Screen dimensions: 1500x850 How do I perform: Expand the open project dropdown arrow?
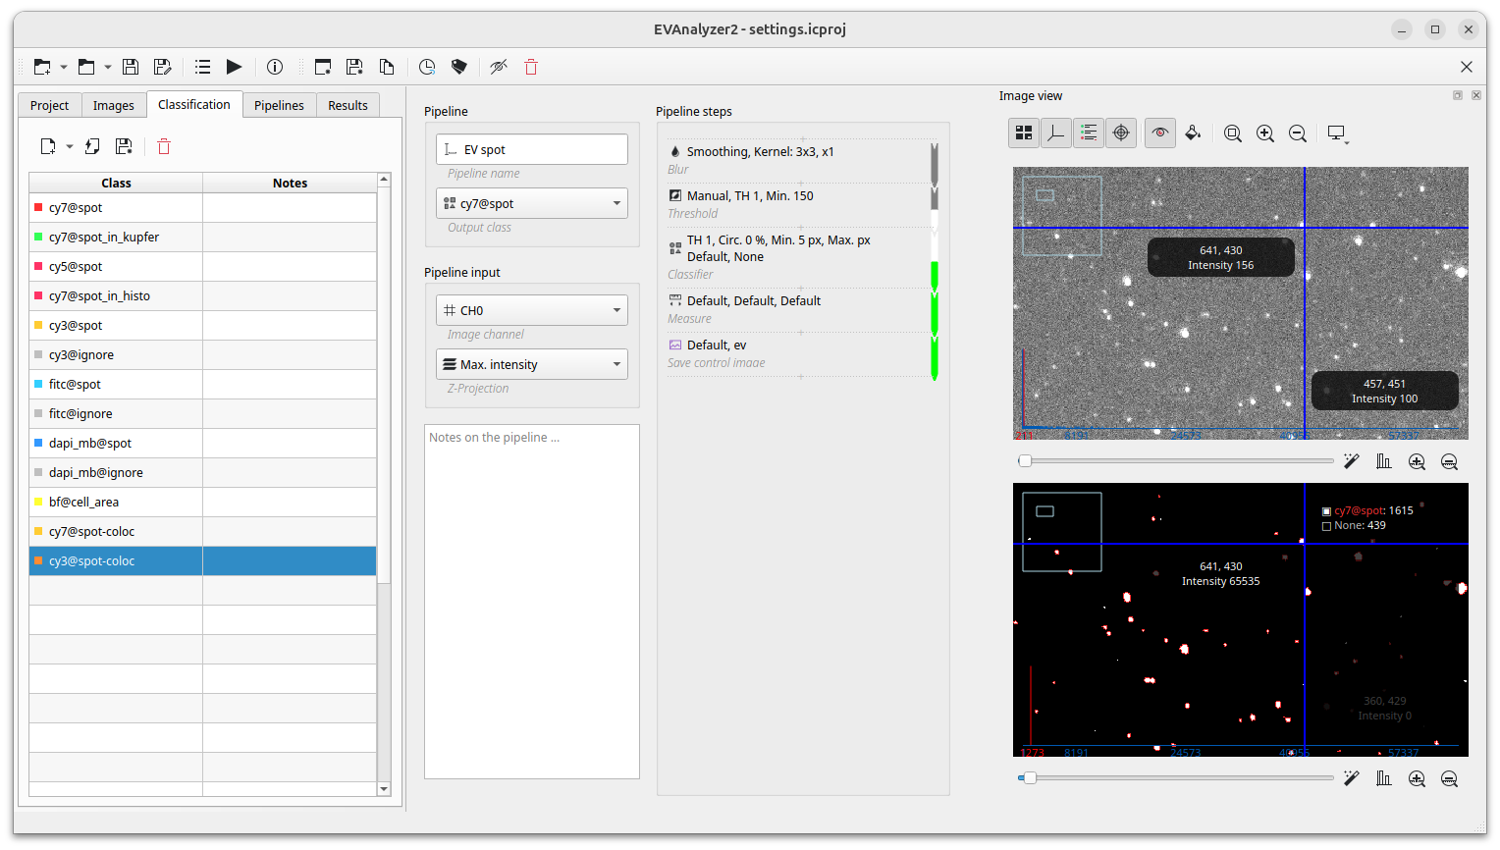(x=108, y=67)
